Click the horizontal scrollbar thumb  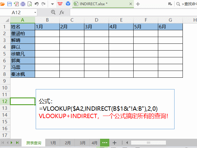(148, 142)
